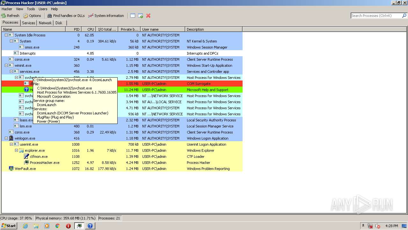Screen dimensions: 408x230
Task: Open Find handles or DLLs
Action: [66, 16]
